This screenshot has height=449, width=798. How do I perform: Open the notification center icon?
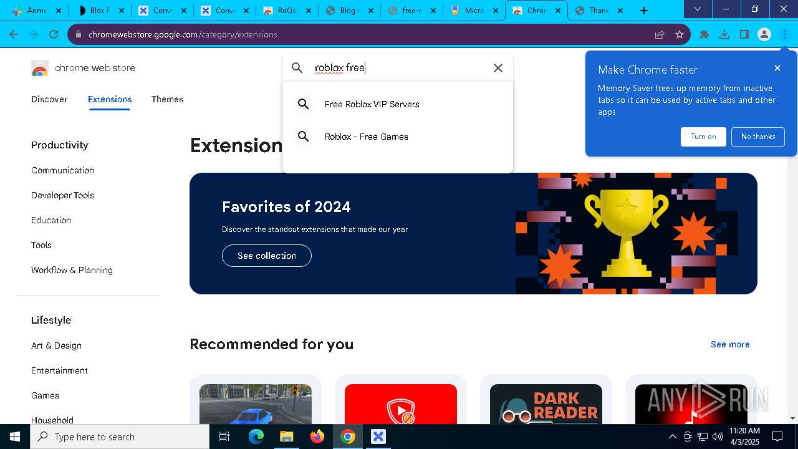[777, 437]
